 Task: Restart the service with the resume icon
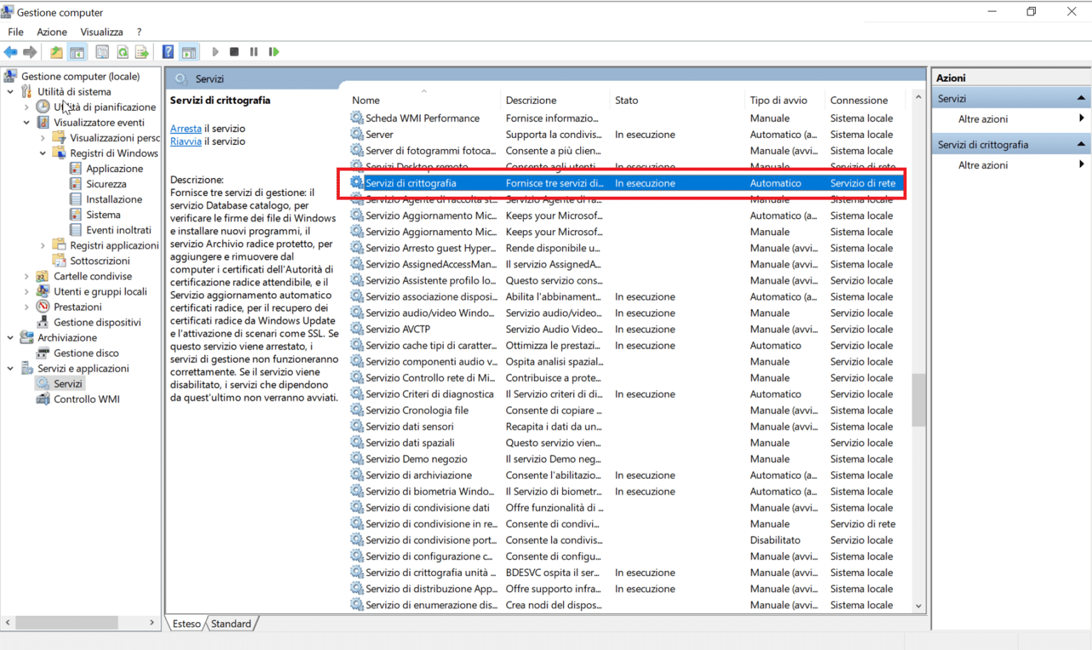tap(274, 51)
